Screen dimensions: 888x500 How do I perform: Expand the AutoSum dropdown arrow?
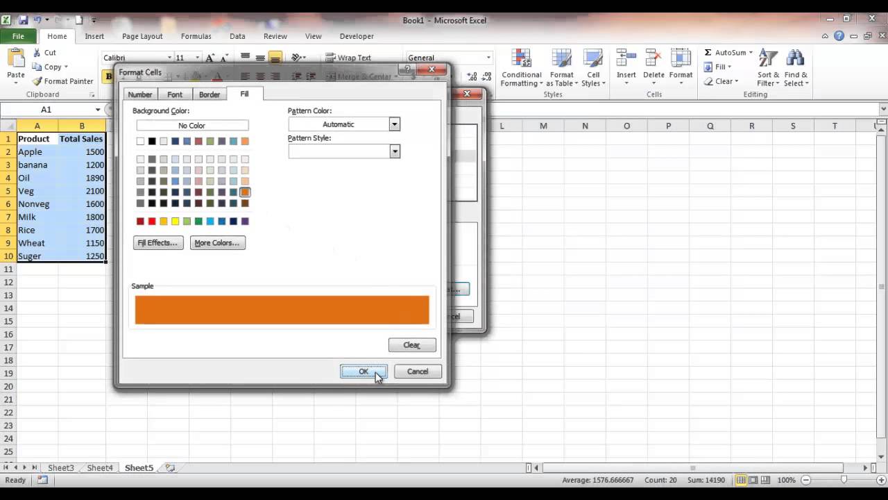(751, 53)
